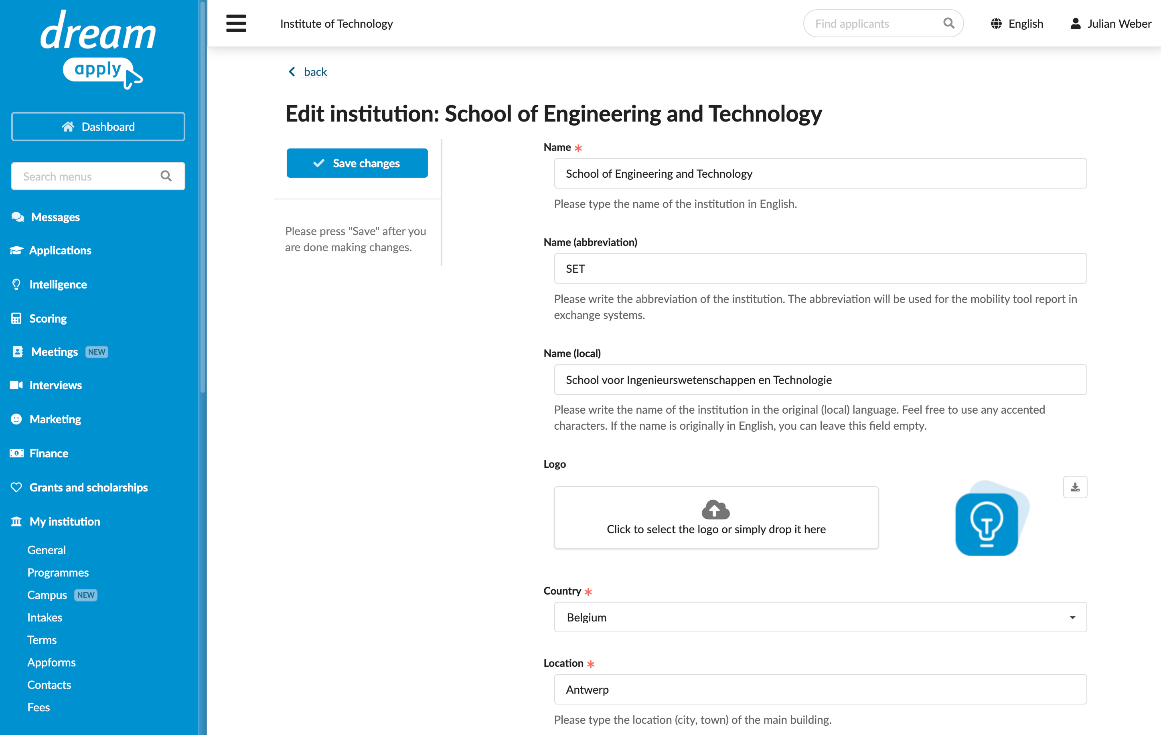
Task: Click the logo upload drop zone
Action: tap(716, 517)
